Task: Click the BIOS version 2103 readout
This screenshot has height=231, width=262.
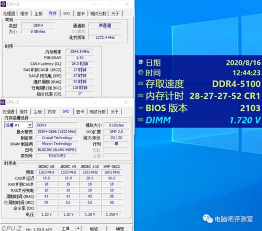Action: (x=250, y=108)
